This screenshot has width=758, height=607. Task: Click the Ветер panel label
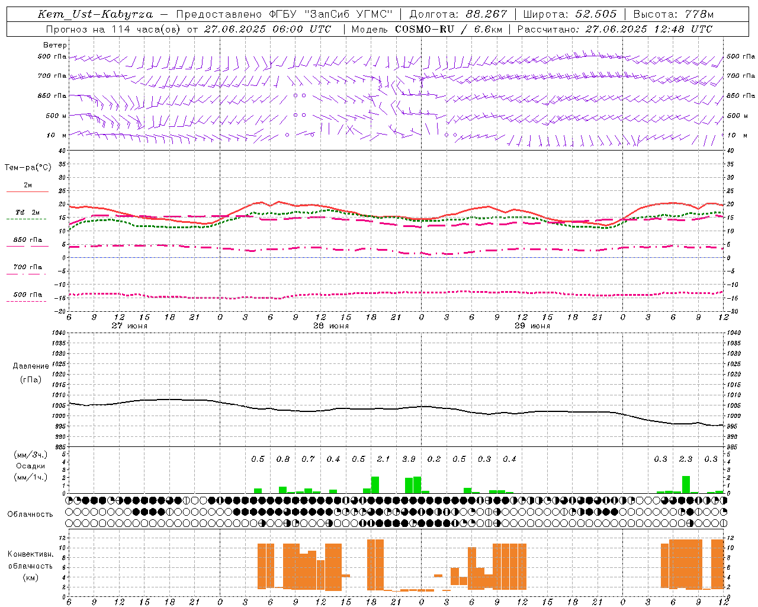[55, 45]
